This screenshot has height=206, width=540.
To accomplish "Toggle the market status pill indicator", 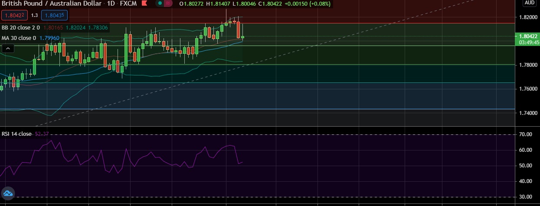I will click(x=164, y=3).
